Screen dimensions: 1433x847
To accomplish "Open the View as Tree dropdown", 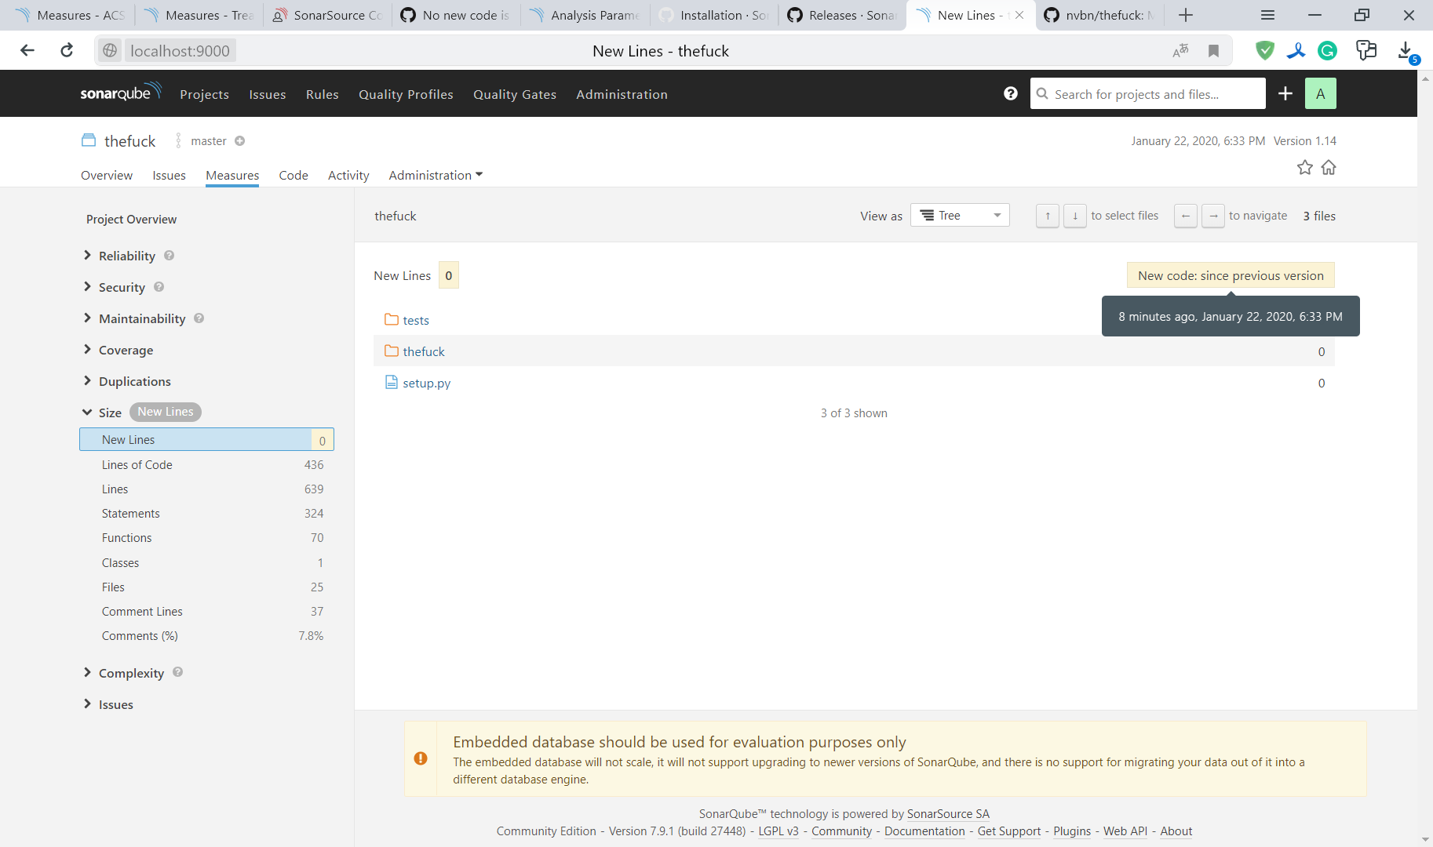I will tap(960, 216).
